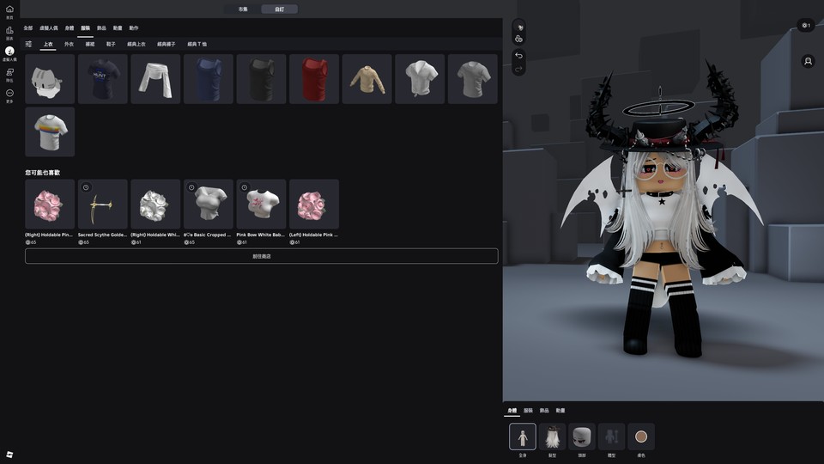Image resolution: width=824 pixels, height=464 pixels.
Task: Click the redo arrow in the preview
Action: (518, 70)
